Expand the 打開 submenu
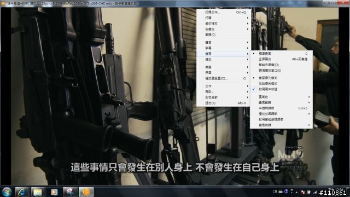 click(x=224, y=18)
